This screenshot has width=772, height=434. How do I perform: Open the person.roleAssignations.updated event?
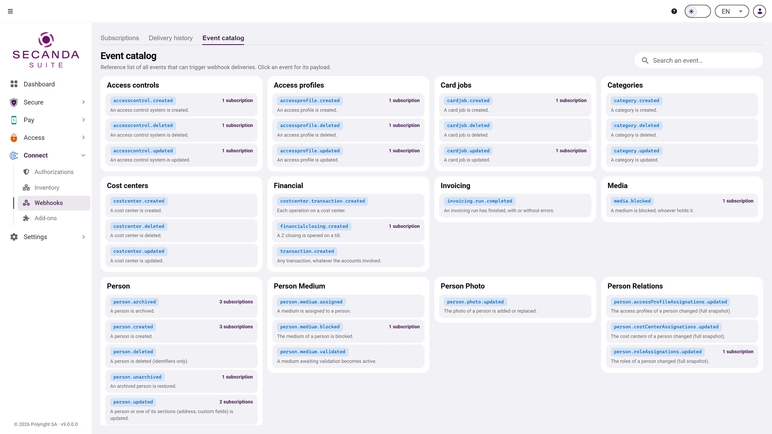682,356
